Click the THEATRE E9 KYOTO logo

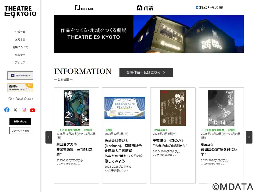[x=20, y=12]
